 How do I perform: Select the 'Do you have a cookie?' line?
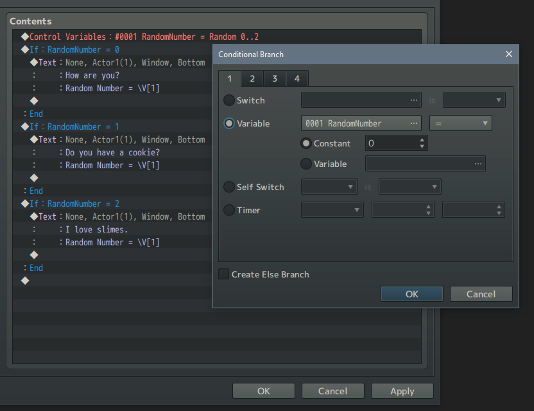point(112,152)
